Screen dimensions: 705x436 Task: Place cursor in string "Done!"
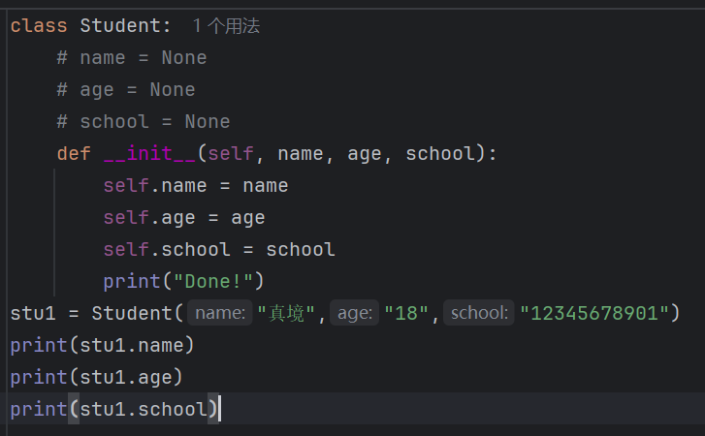click(213, 282)
